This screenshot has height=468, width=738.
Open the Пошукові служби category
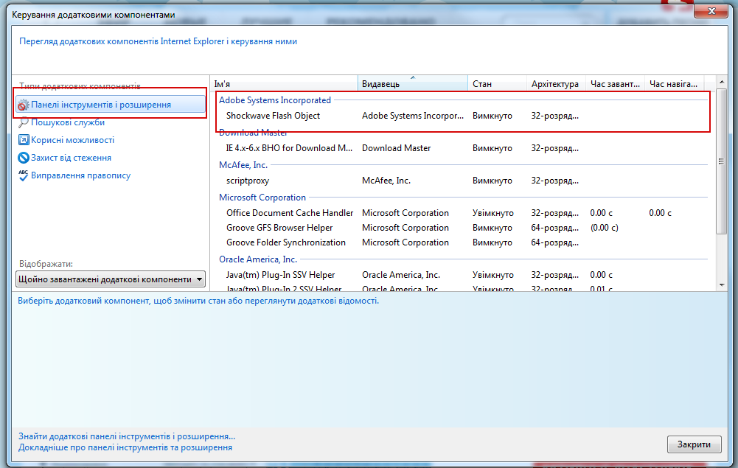click(68, 122)
